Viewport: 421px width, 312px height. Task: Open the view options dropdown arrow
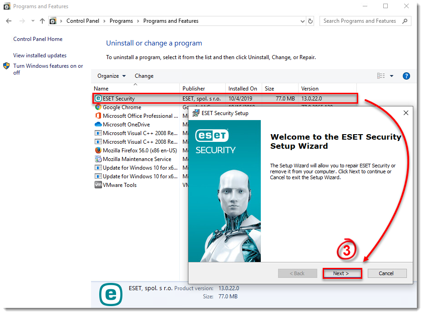click(391, 76)
